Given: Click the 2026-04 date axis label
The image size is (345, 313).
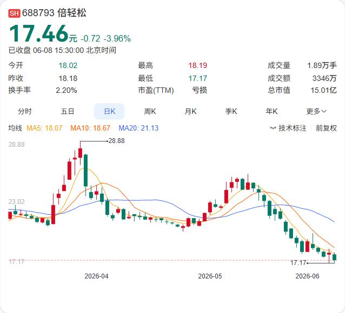Looking at the screenshot, I should tap(97, 276).
